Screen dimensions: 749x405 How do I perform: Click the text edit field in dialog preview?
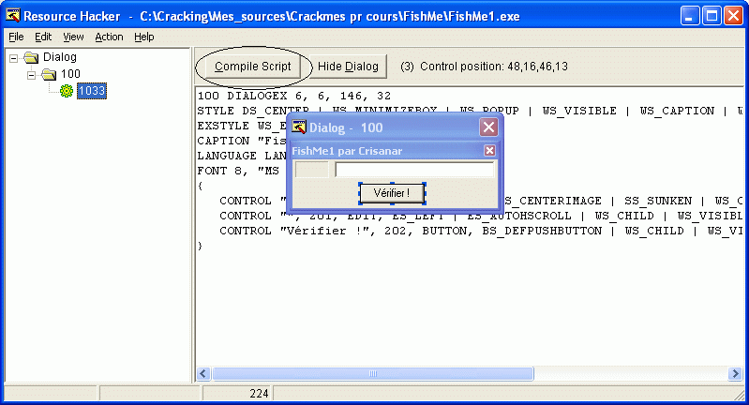pyautogui.click(x=414, y=170)
